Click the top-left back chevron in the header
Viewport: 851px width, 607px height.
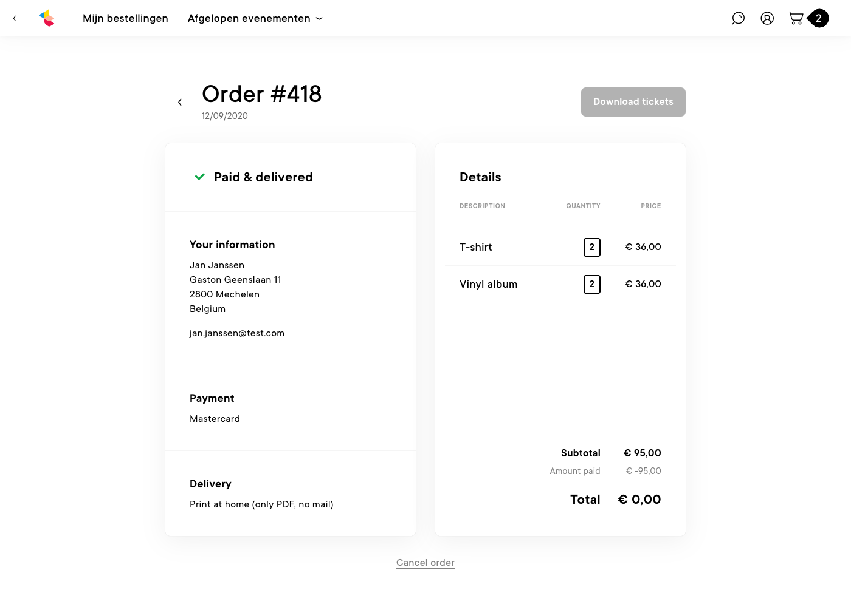click(15, 18)
